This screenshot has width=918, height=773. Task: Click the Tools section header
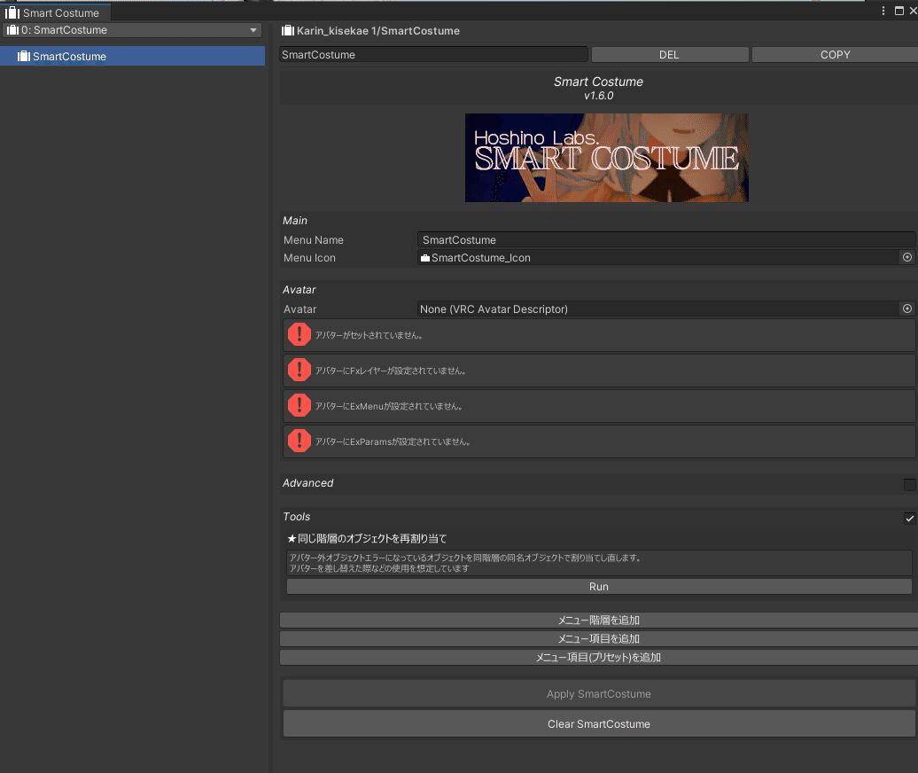(x=296, y=517)
